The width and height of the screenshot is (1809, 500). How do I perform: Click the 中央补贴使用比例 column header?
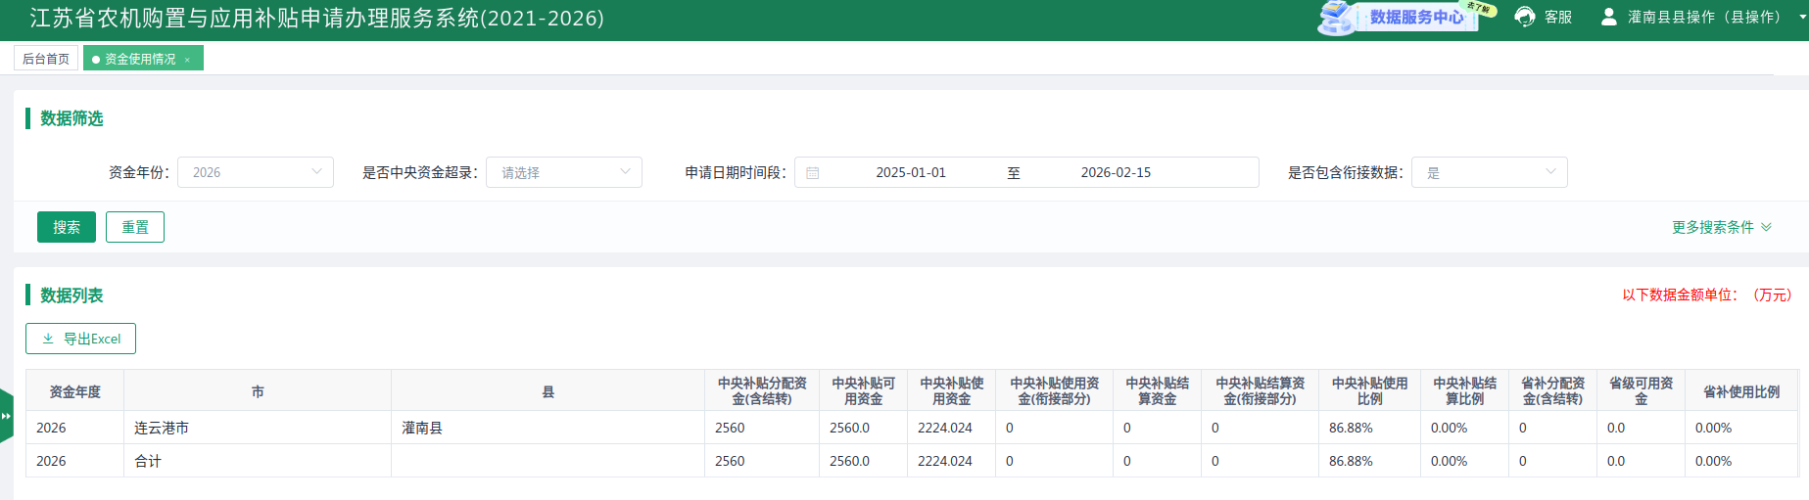pyautogui.click(x=1368, y=390)
